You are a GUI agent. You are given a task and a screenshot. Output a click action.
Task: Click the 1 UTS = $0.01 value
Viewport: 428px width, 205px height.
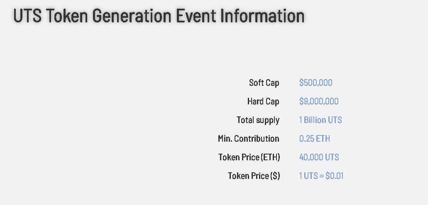321,176
